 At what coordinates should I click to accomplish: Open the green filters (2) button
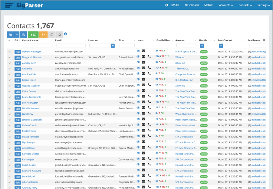click(33, 35)
